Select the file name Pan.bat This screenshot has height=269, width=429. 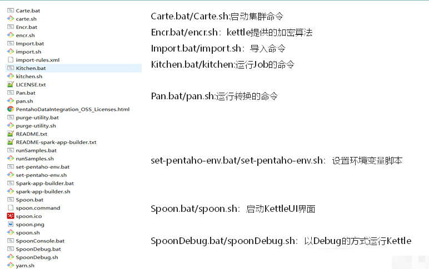pyautogui.click(x=26, y=93)
